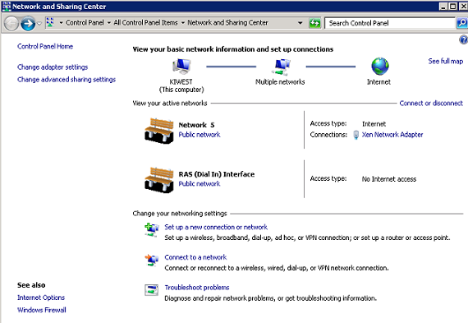Click the adapter icon beside Xen Network Adapter
The width and height of the screenshot is (468, 323).
(356, 135)
